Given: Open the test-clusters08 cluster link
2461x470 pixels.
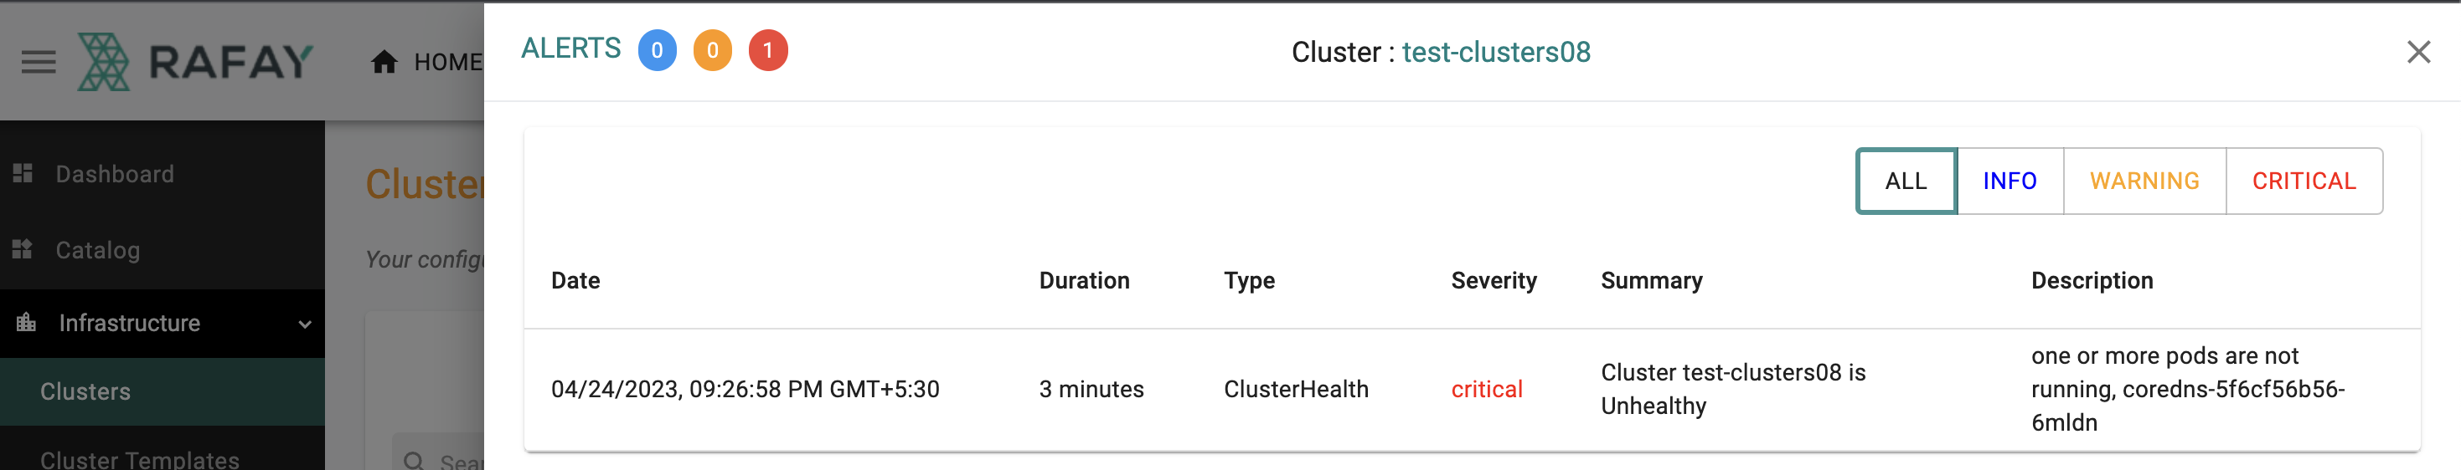Looking at the screenshot, I should tap(1496, 53).
